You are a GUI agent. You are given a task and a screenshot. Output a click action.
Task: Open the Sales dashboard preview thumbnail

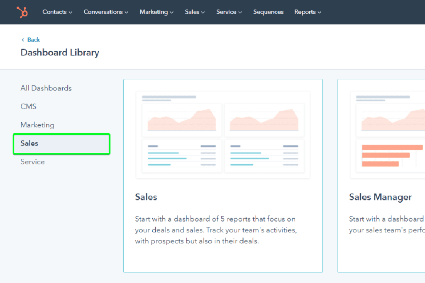click(223, 135)
